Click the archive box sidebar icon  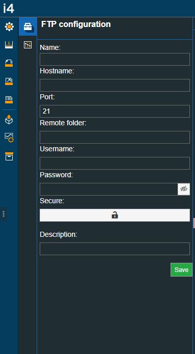9,156
